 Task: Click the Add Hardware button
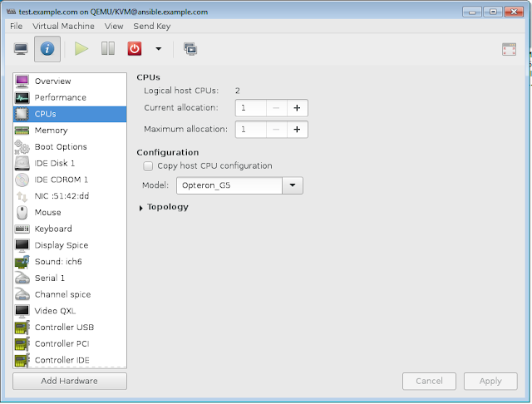tap(70, 381)
